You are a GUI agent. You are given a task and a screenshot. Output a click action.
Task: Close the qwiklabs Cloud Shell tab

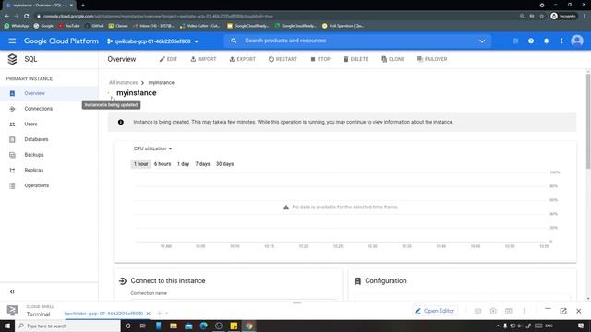(x=148, y=314)
